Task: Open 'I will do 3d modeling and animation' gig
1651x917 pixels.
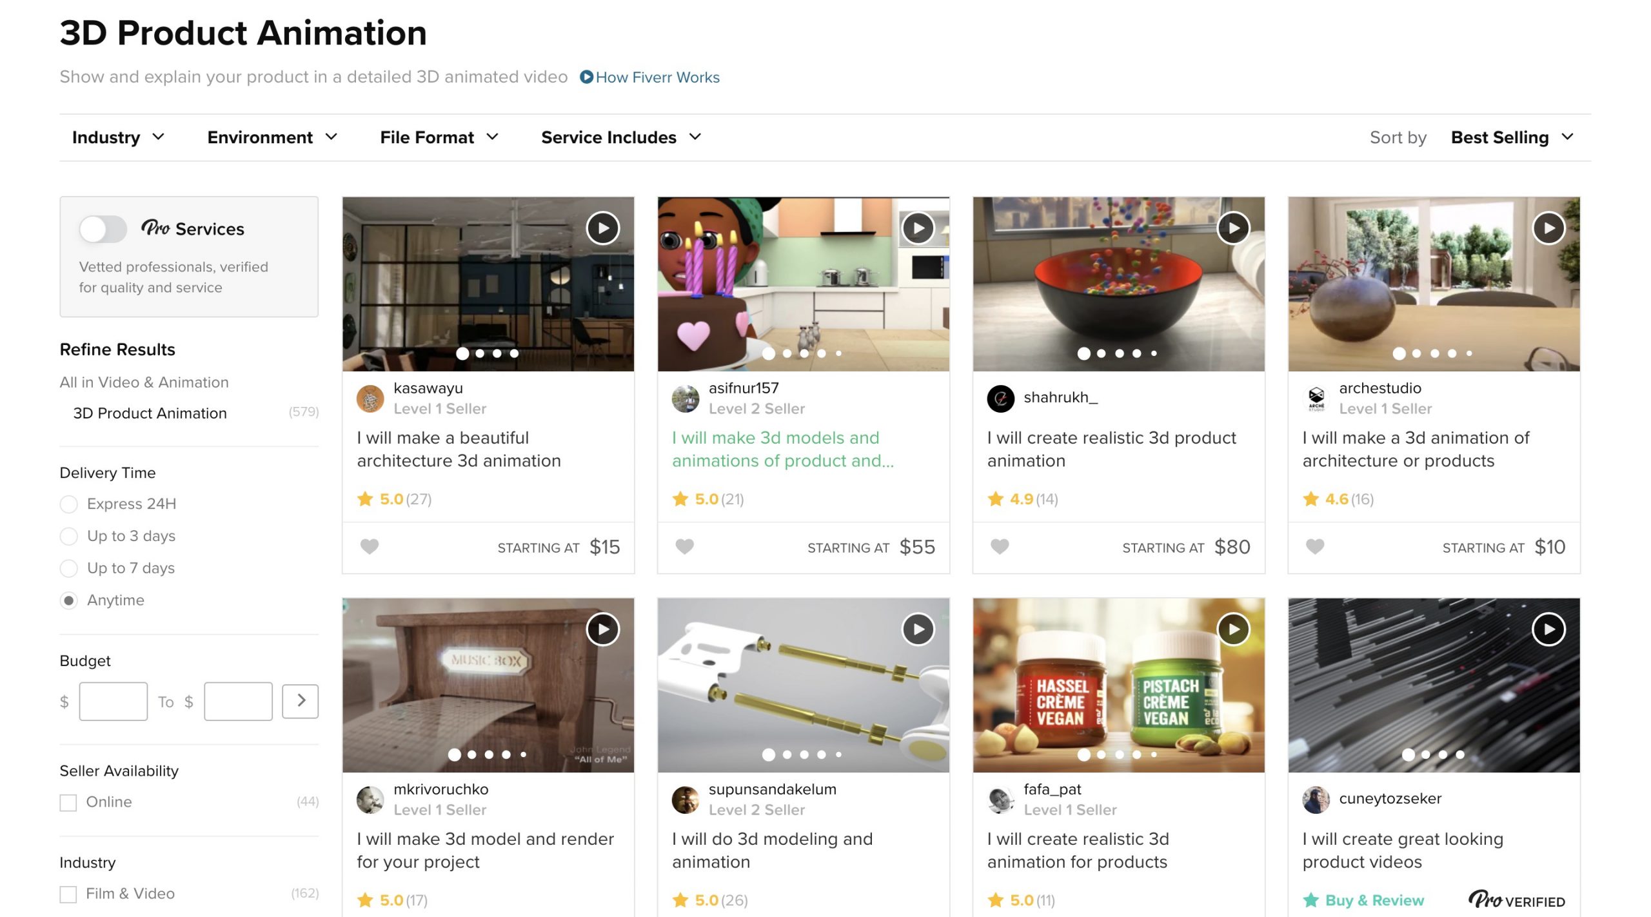Action: (772, 851)
